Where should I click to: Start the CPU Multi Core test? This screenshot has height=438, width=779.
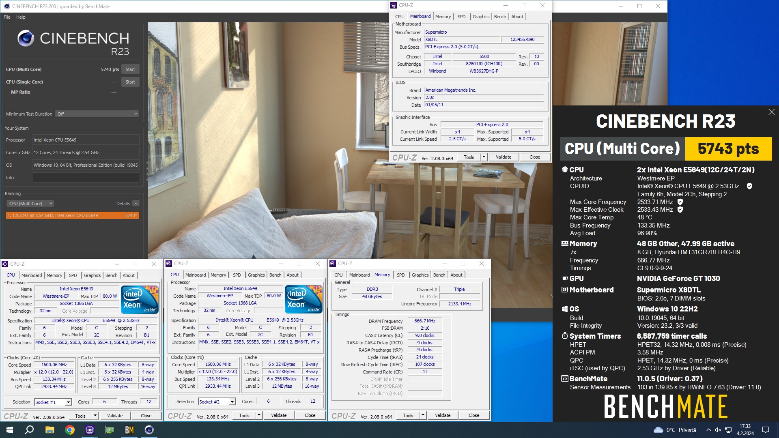point(130,69)
